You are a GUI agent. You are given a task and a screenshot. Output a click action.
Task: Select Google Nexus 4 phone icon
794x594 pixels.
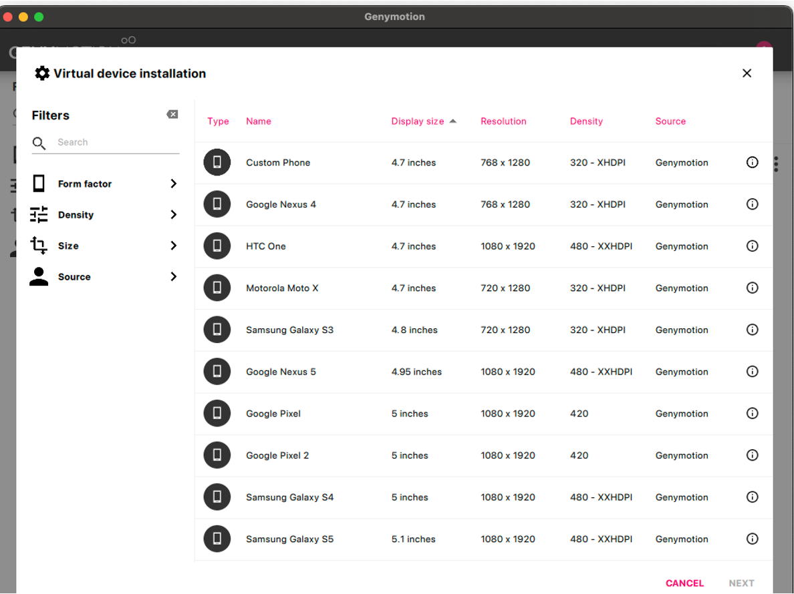click(x=217, y=204)
